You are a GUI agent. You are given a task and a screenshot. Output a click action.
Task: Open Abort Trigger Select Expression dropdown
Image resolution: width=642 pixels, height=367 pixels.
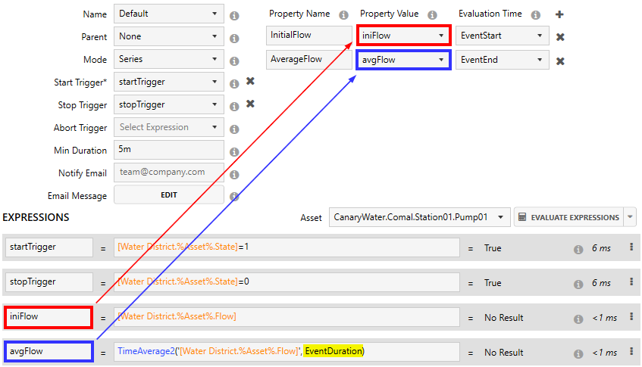click(169, 127)
